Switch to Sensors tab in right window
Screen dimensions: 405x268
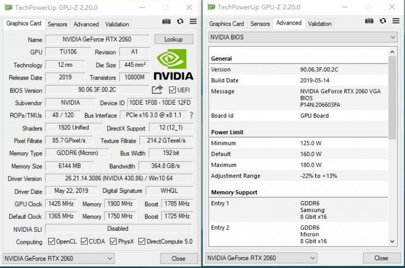click(x=260, y=24)
